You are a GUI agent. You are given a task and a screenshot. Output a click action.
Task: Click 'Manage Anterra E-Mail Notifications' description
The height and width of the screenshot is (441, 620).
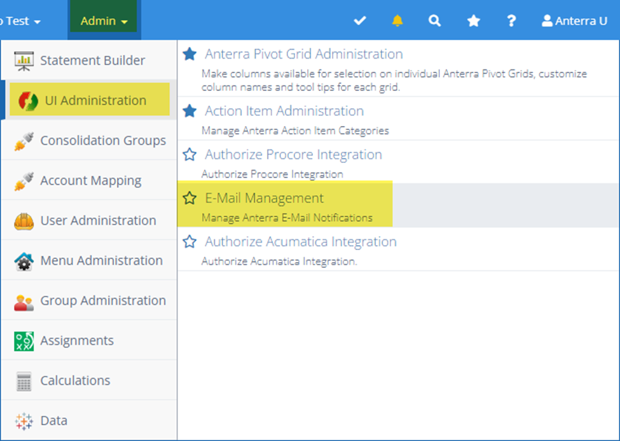(287, 218)
